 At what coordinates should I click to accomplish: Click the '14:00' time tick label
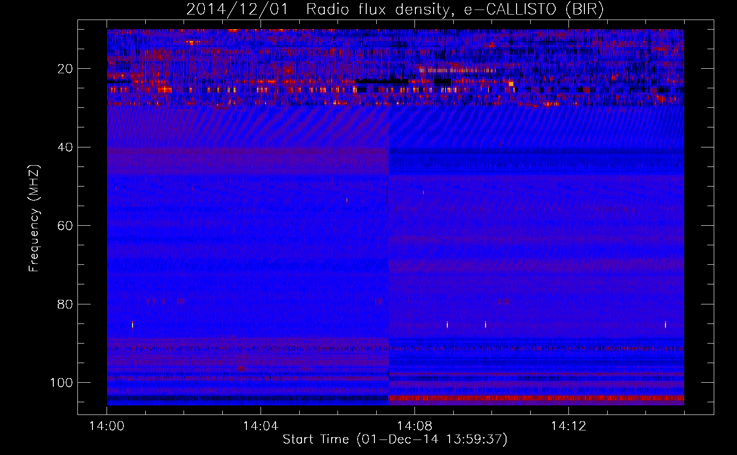(x=107, y=426)
